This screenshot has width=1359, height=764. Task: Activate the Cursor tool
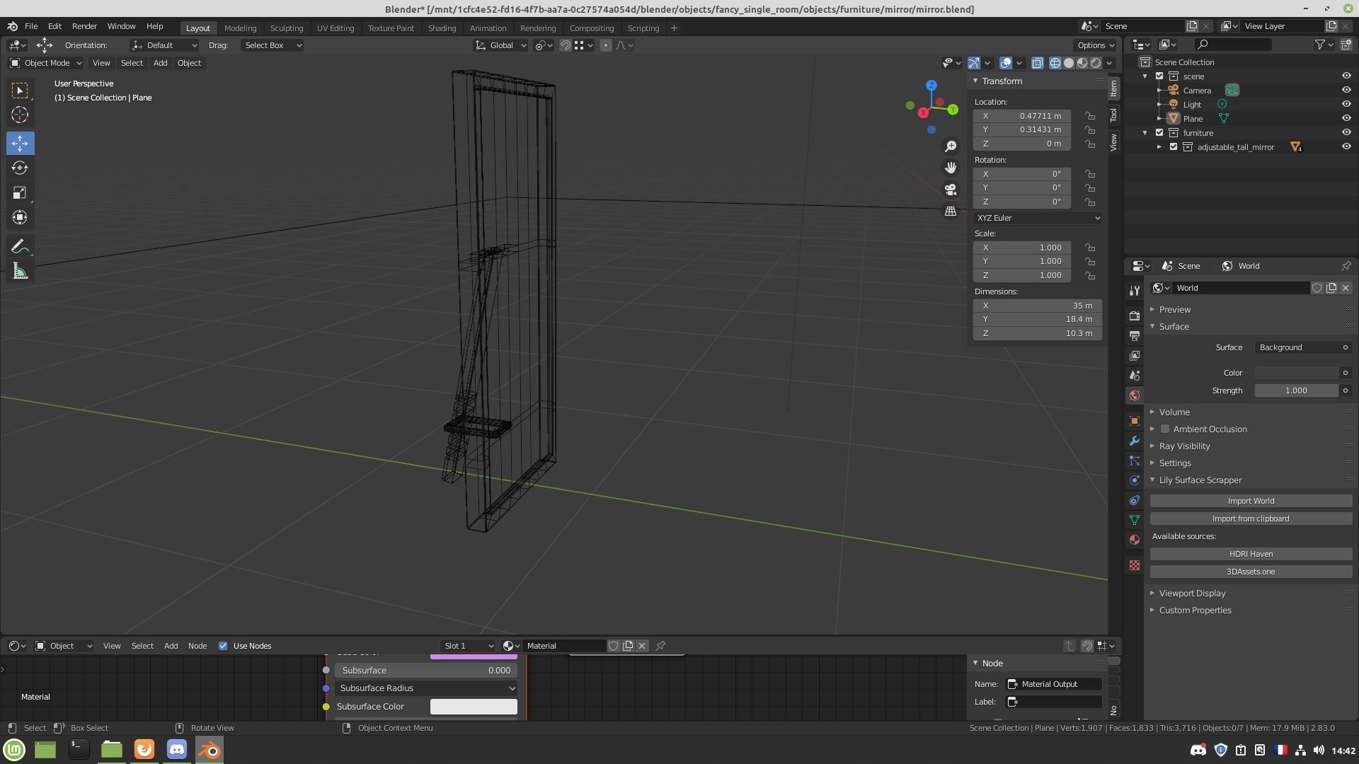pos(20,115)
